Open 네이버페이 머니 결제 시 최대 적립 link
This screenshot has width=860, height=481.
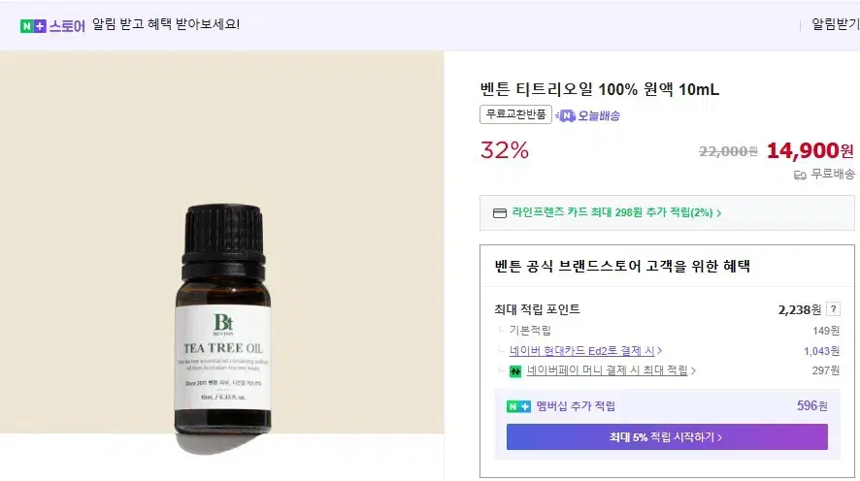608,370
